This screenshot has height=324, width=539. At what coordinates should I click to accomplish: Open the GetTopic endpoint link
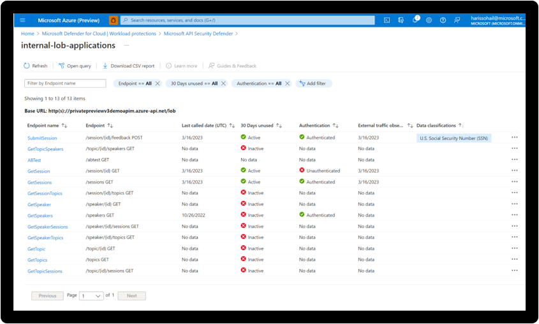tap(36, 249)
